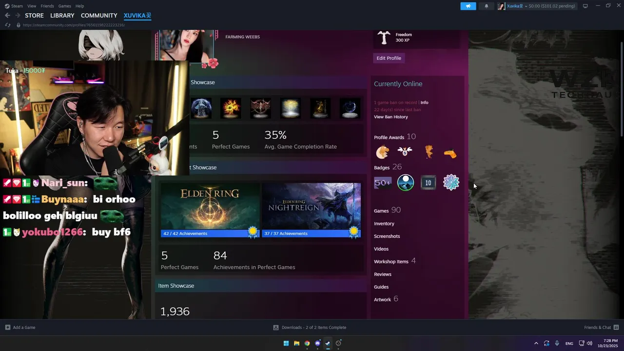
Task: Open the 10 years of service badge
Action: click(428, 183)
